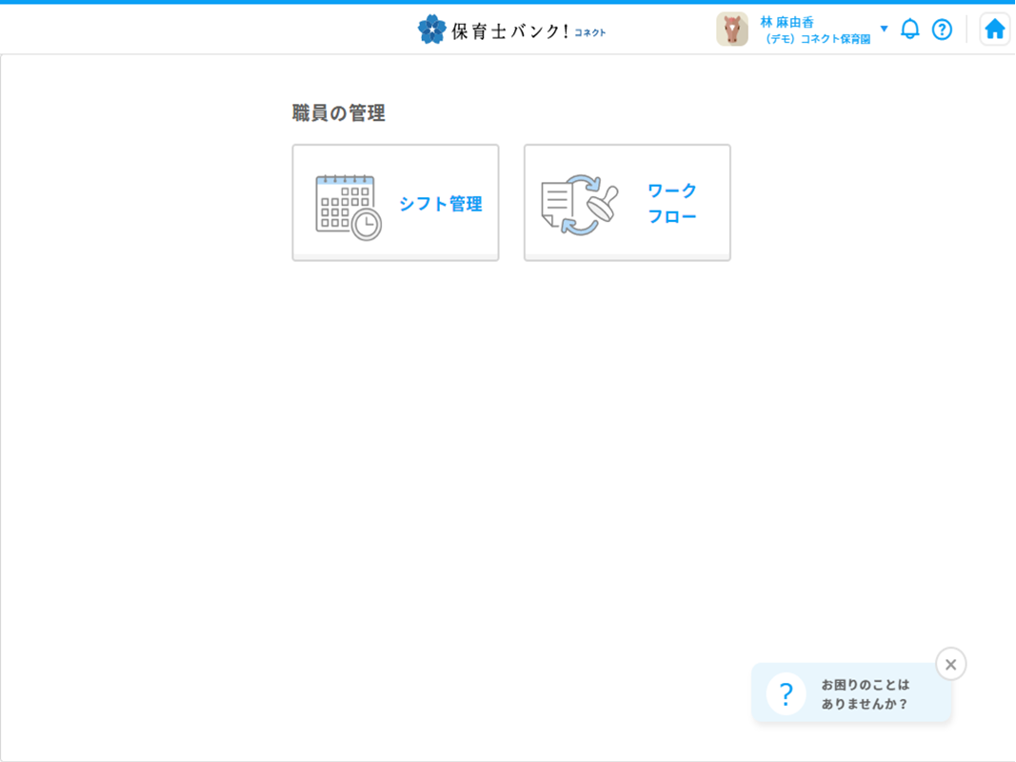Screen dimensions: 1016x762
Task: Click the お困りのことはありませんか? help message
Action: pos(865,694)
